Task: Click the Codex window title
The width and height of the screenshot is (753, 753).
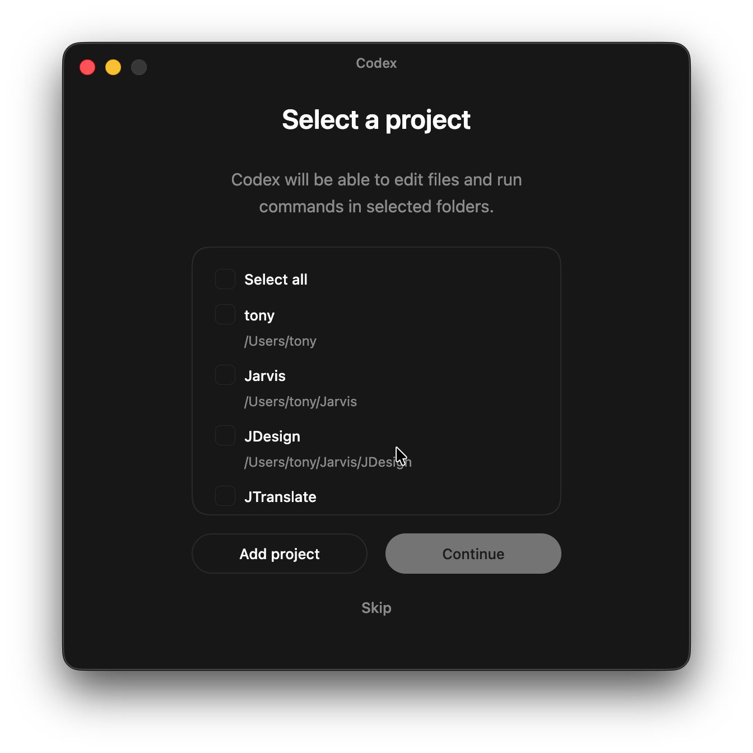Action: pos(376,63)
